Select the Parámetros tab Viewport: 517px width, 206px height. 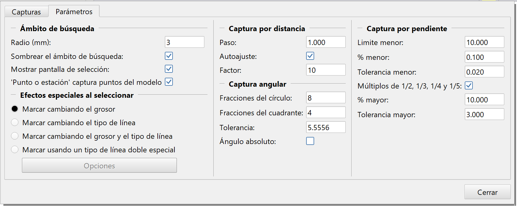click(74, 11)
